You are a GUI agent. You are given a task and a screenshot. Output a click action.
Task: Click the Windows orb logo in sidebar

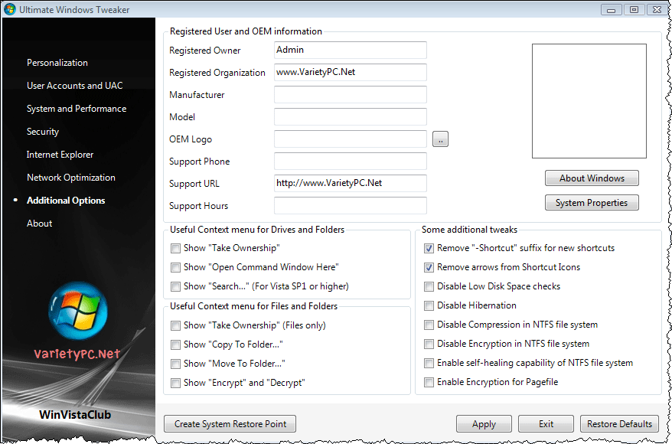[78, 311]
